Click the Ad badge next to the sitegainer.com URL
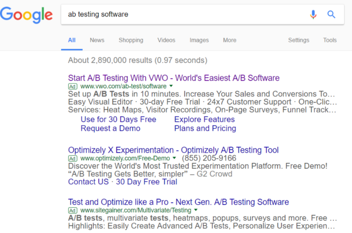This screenshot has width=352, height=233. tap(73, 210)
